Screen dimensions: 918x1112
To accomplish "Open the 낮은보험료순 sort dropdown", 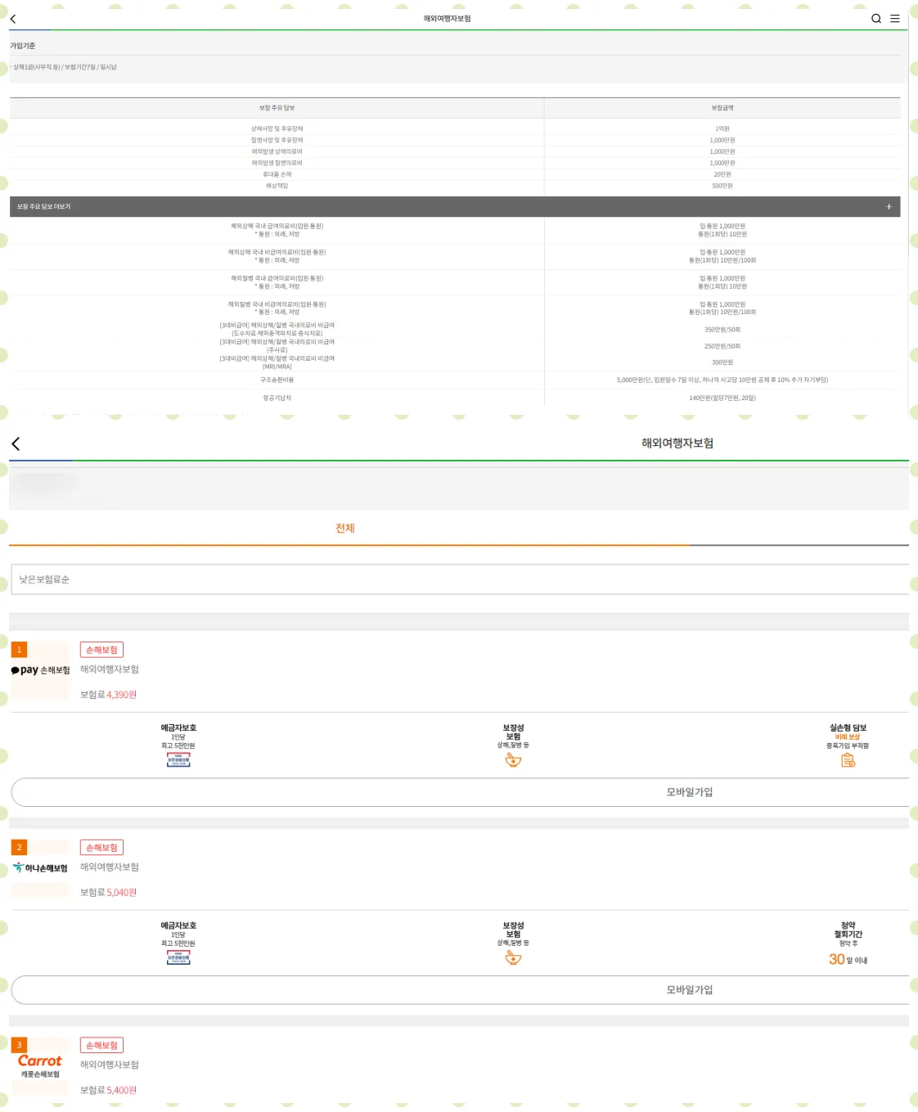I will (x=460, y=579).
